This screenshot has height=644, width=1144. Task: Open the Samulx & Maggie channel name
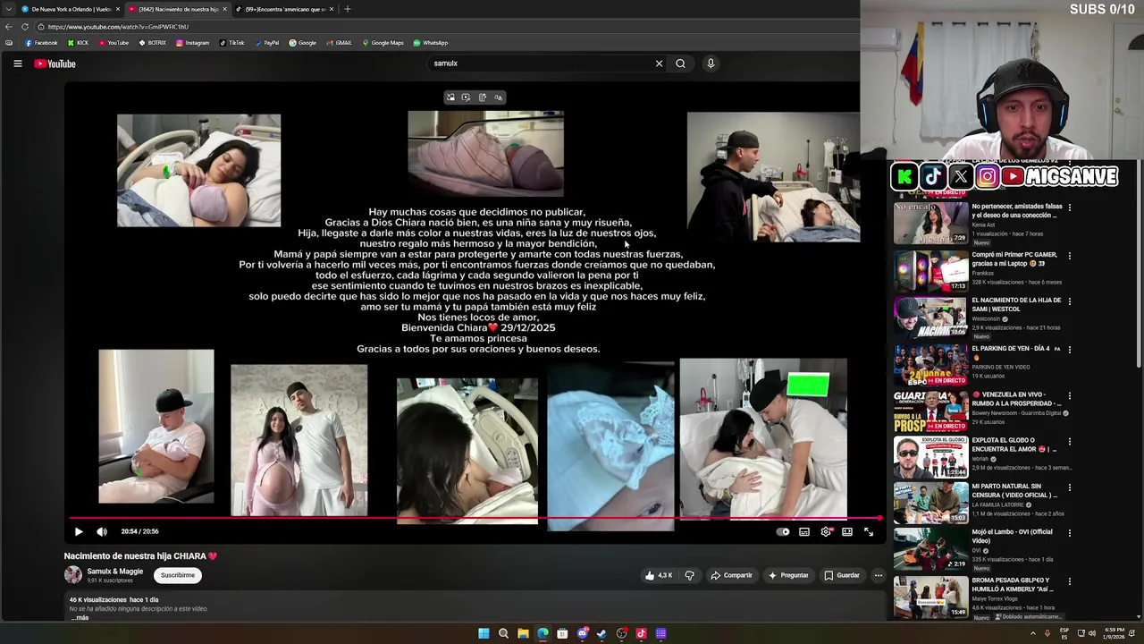(x=114, y=572)
